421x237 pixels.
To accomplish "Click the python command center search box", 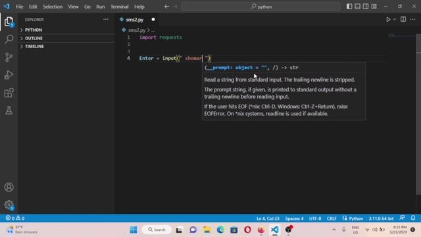I will pyautogui.click(x=260, y=7).
